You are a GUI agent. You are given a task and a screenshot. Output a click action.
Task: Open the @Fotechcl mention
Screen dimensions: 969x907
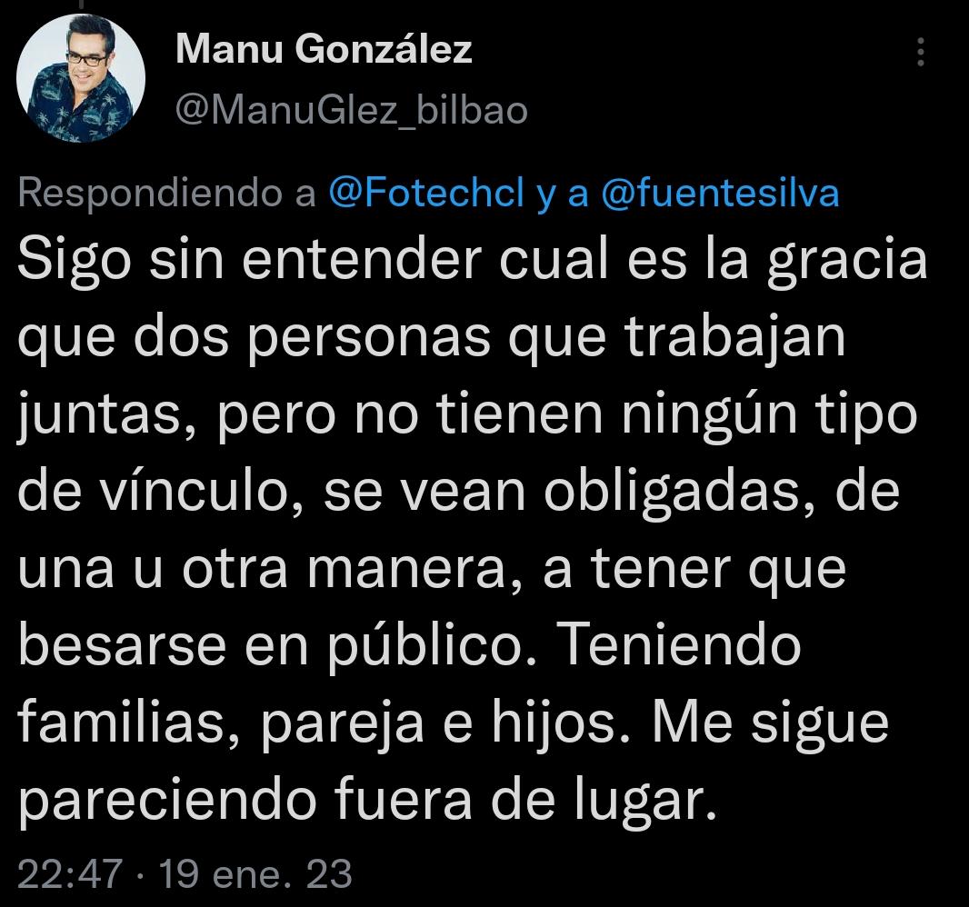(426, 192)
